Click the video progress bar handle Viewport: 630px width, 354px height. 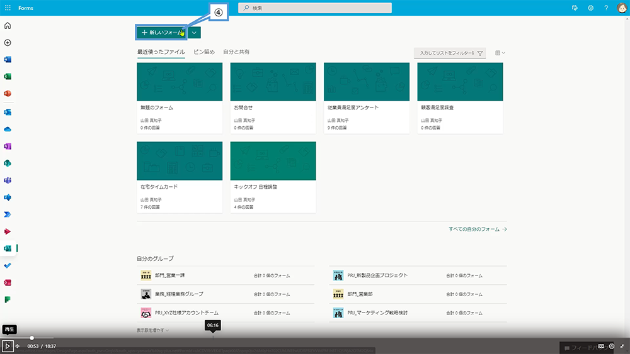pos(31,338)
